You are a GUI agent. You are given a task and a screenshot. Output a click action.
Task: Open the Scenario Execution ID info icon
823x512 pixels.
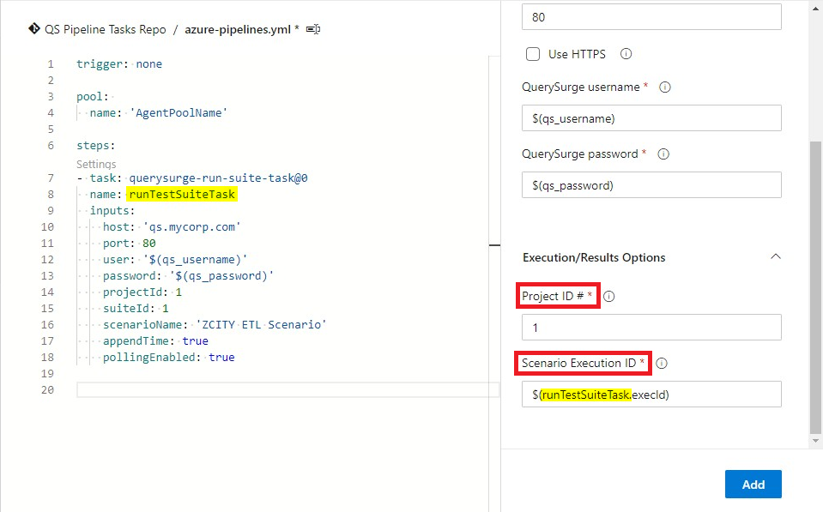click(x=662, y=364)
